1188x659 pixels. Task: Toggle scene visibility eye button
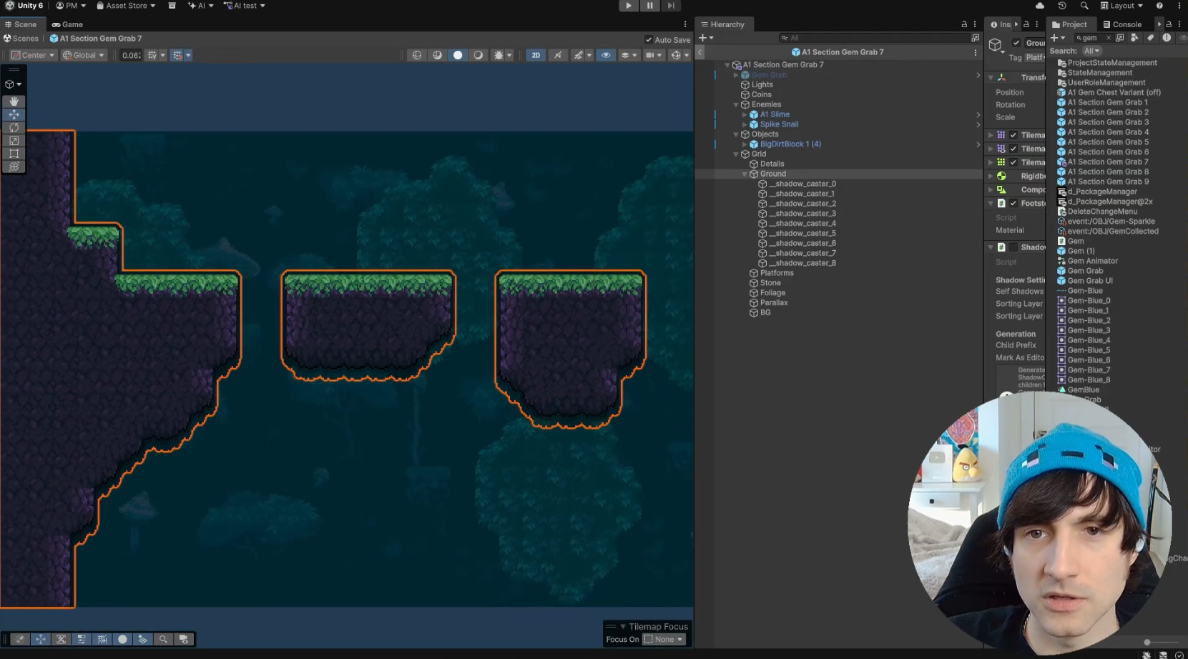point(606,55)
